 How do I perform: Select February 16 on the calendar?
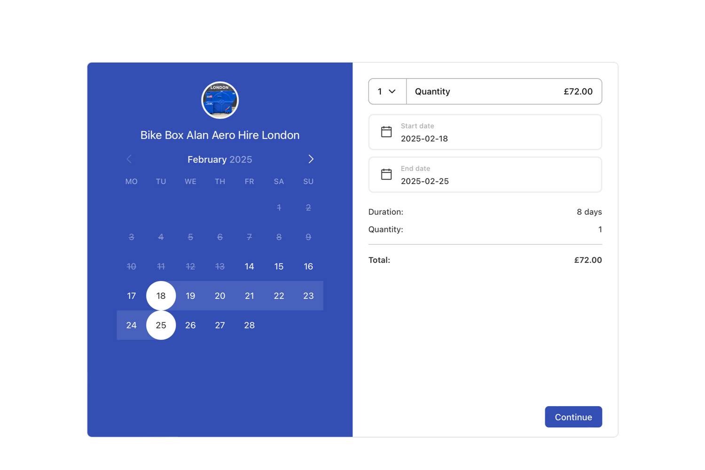coord(308,266)
